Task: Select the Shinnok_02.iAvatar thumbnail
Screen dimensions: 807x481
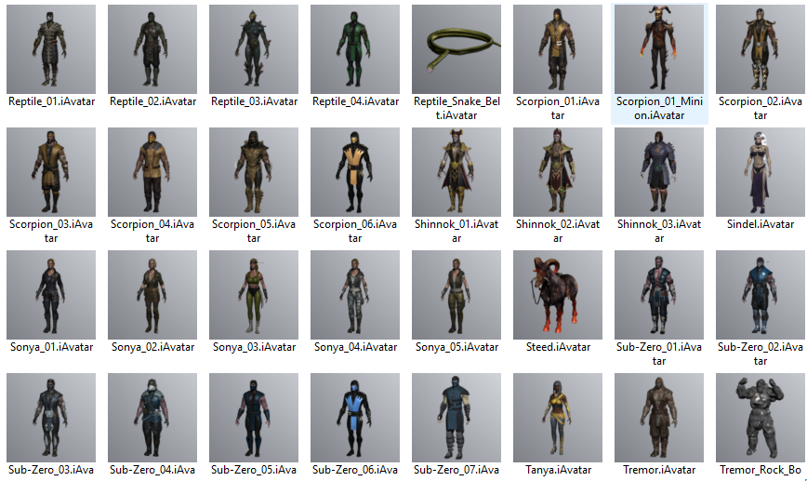Action: pyautogui.click(x=558, y=172)
